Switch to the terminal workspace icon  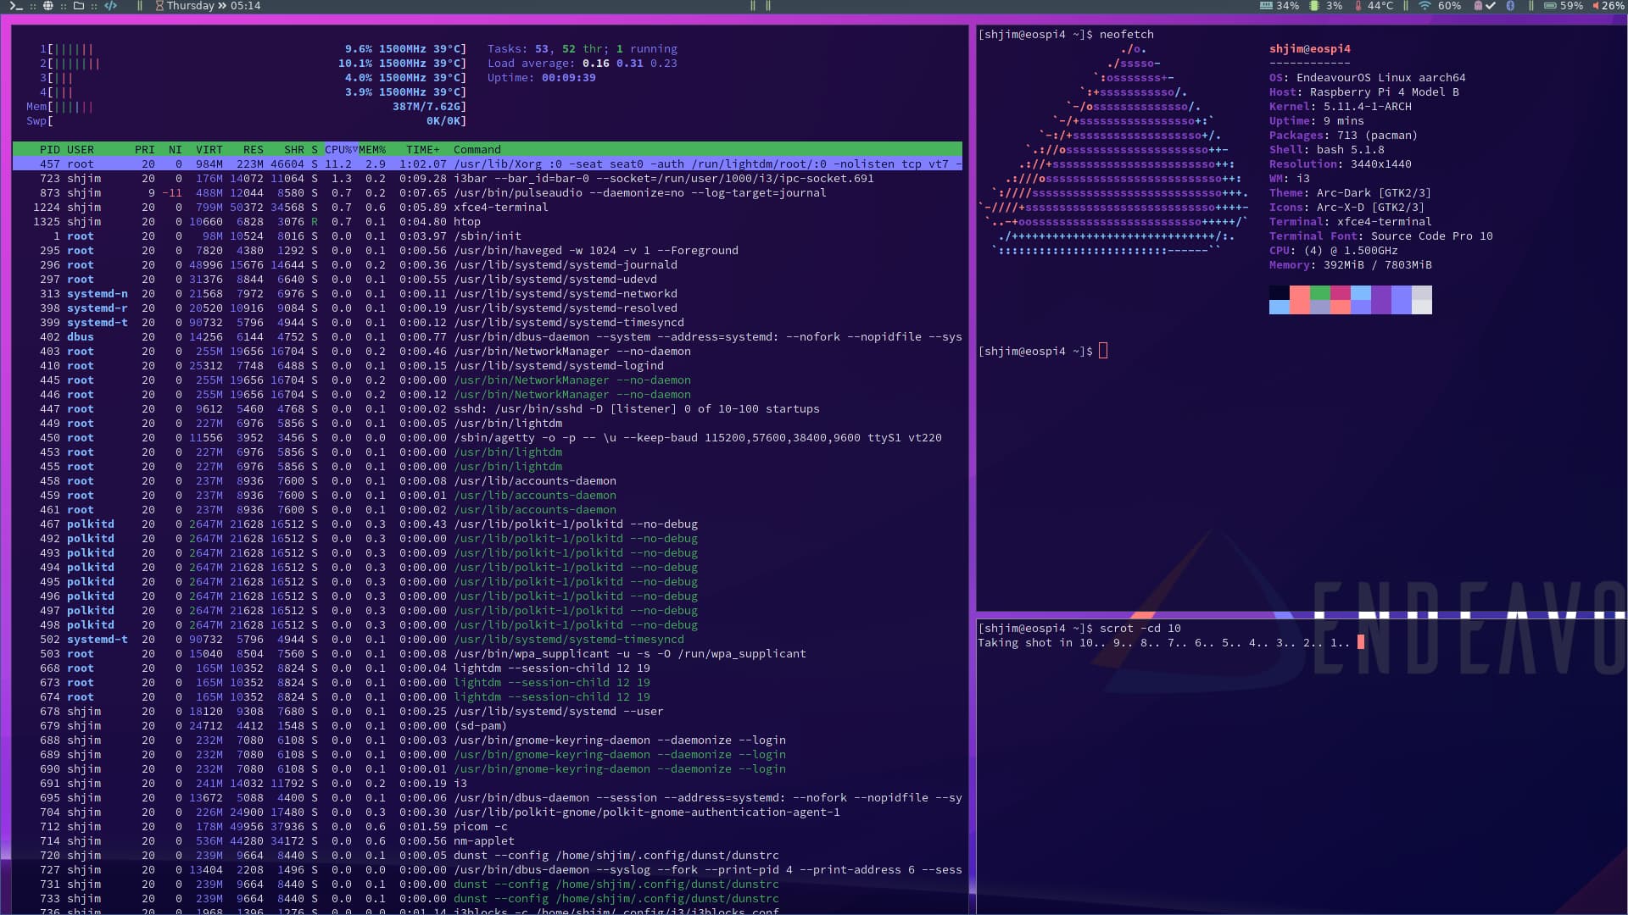(x=15, y=6)
